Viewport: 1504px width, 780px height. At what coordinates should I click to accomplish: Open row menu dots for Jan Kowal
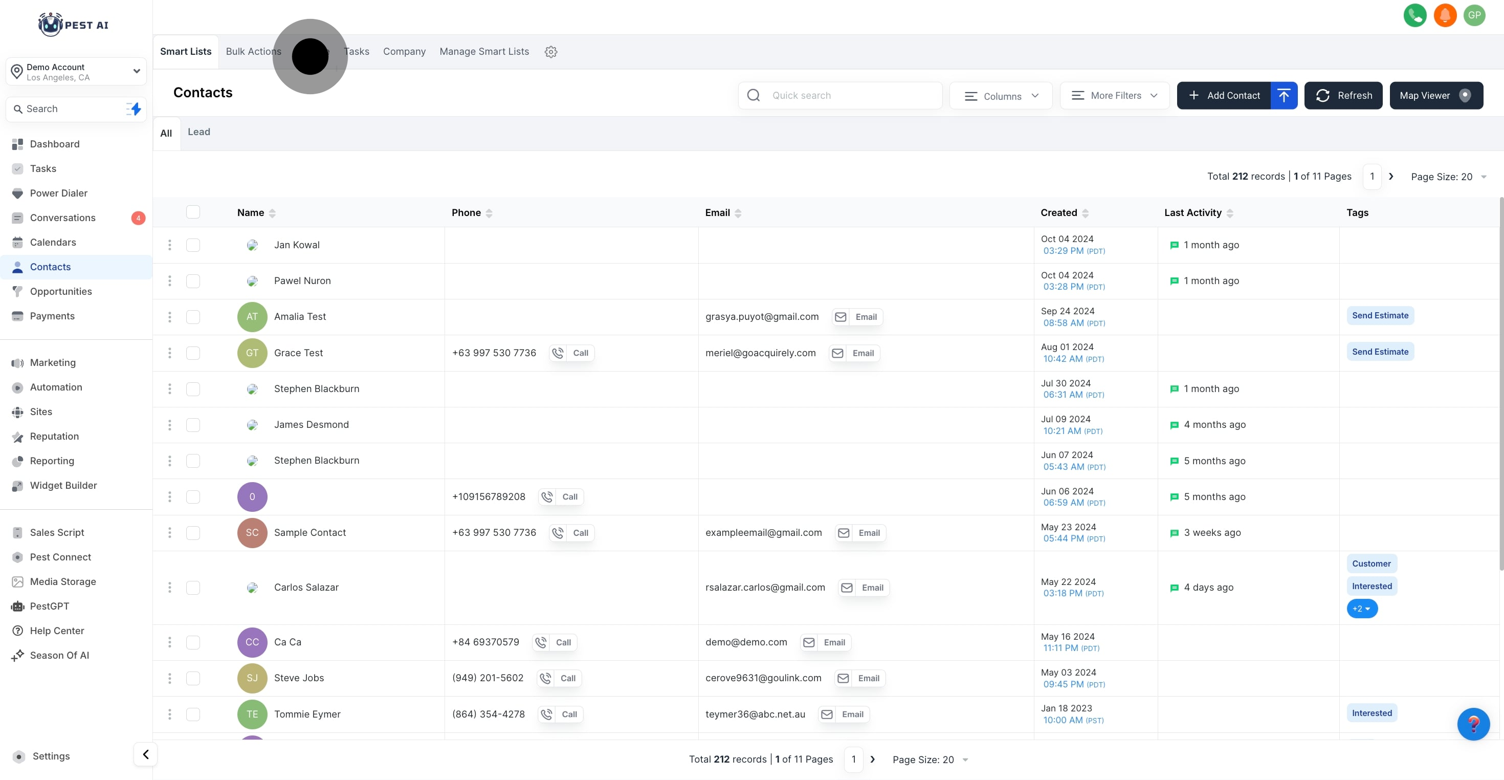[170, 245]
